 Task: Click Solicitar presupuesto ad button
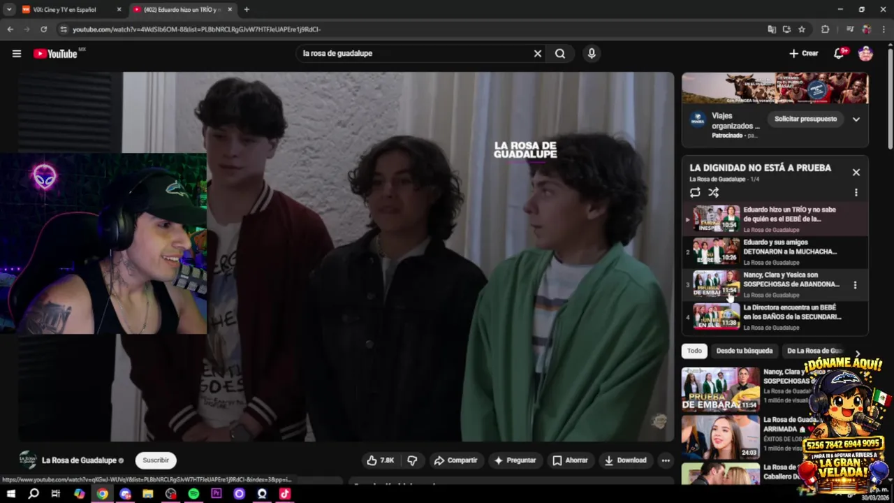click(805, 119)
